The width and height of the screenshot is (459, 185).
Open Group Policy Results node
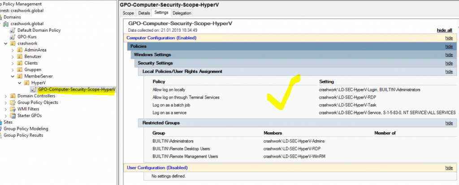point(23,135)
